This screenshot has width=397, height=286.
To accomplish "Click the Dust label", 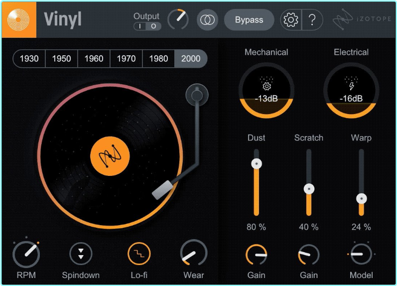I will (x=257, y=138).
